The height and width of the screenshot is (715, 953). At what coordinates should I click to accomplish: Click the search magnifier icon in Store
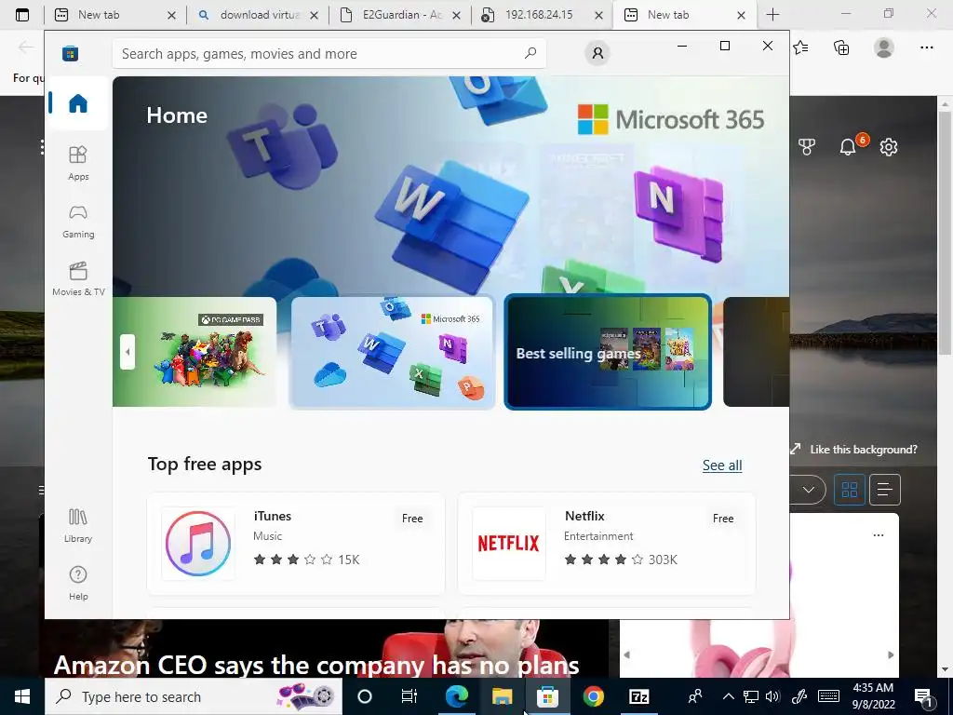[x=530, y=53]
